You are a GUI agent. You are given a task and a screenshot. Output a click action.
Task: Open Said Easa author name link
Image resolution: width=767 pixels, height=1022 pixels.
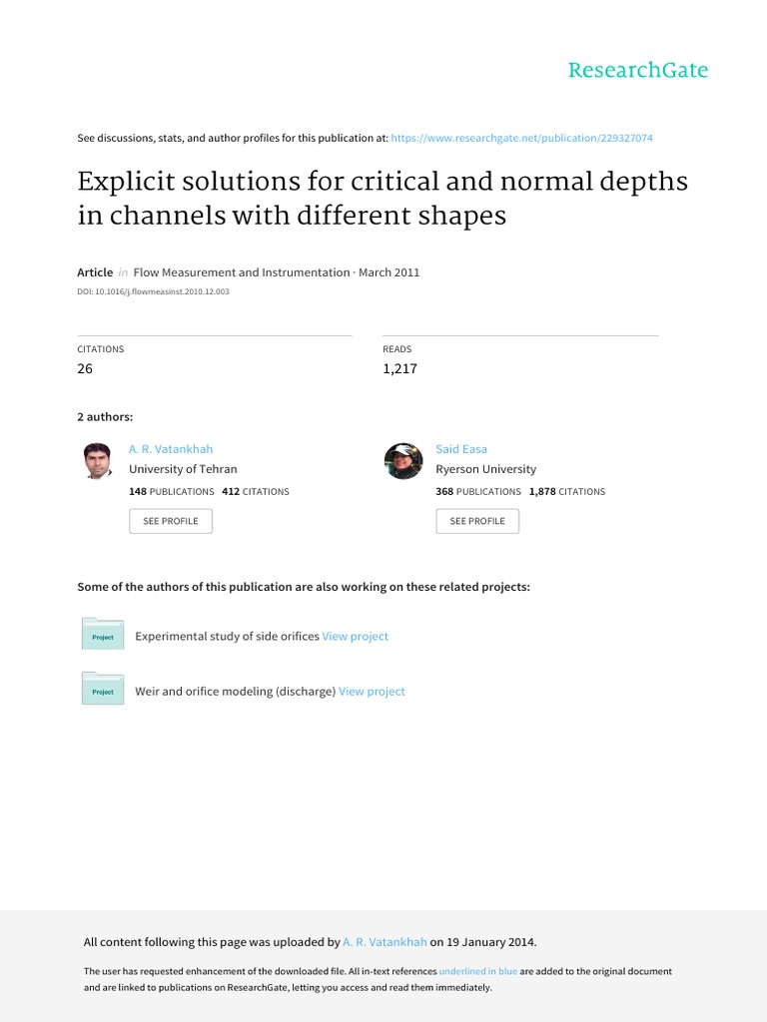(x=461, y=449)
